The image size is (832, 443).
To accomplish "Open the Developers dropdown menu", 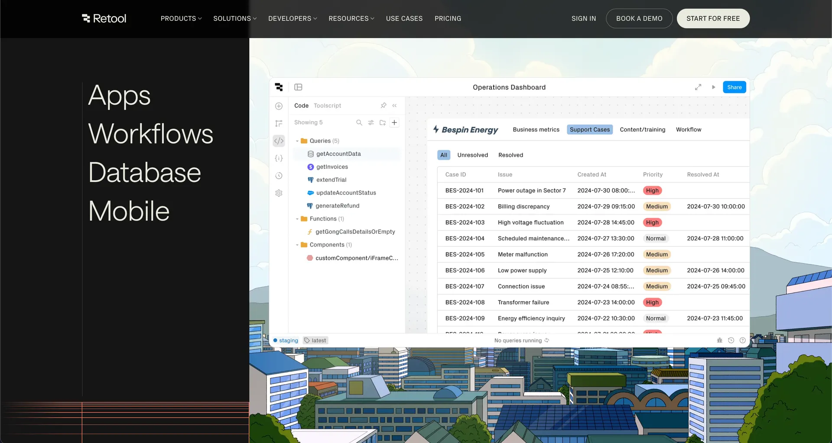I will pos(292,19).
